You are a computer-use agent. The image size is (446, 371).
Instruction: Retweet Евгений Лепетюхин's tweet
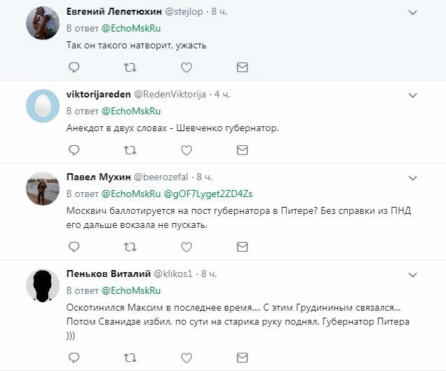(130, 67)
